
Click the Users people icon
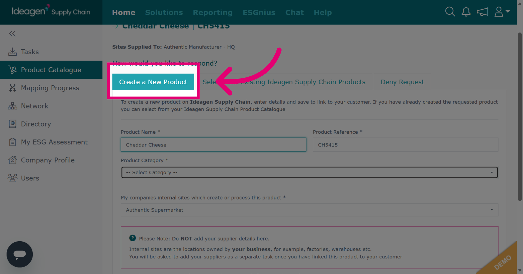[13, 178]
